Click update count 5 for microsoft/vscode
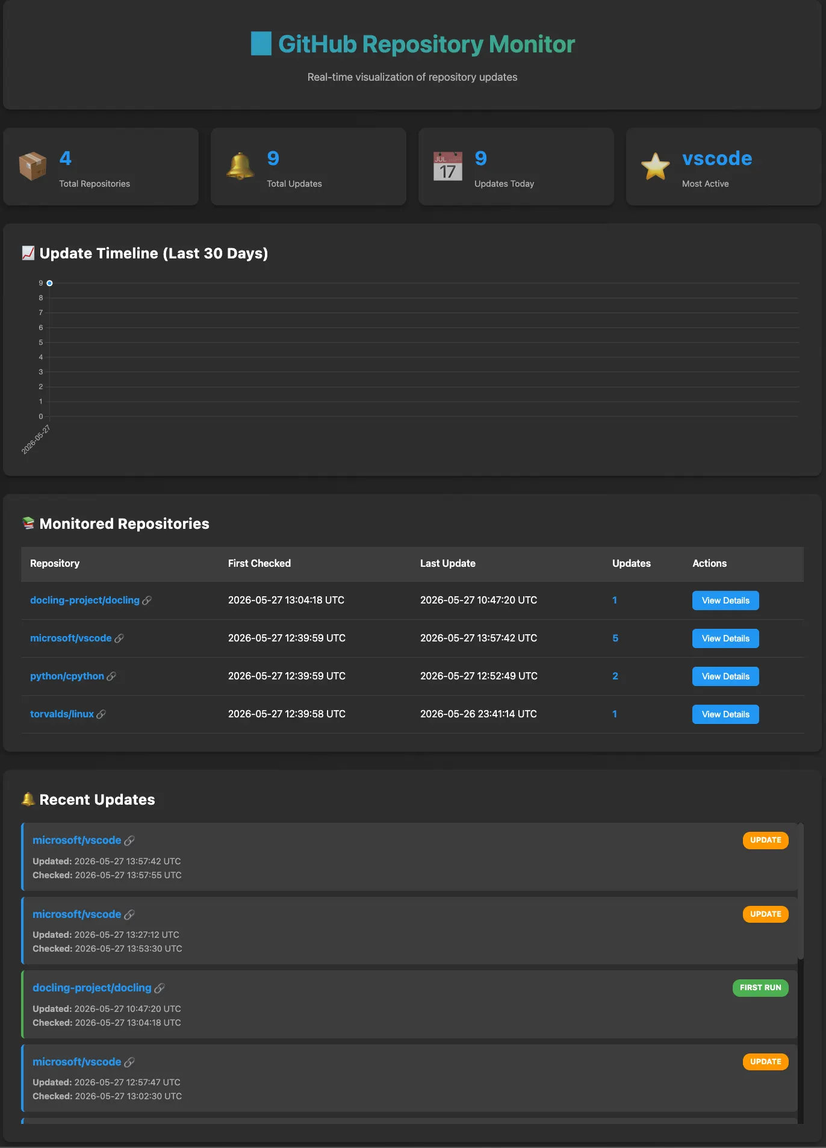The width and height of the screenshot is (826, 1148). click(615, 638)
